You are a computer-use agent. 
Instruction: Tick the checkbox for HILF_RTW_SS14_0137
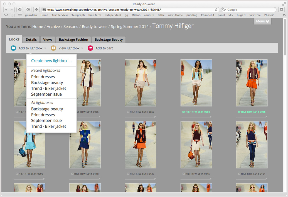coord(128,174)
